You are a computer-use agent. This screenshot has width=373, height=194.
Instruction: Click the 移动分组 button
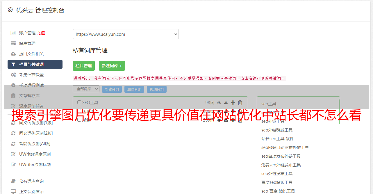click(157, 89)
